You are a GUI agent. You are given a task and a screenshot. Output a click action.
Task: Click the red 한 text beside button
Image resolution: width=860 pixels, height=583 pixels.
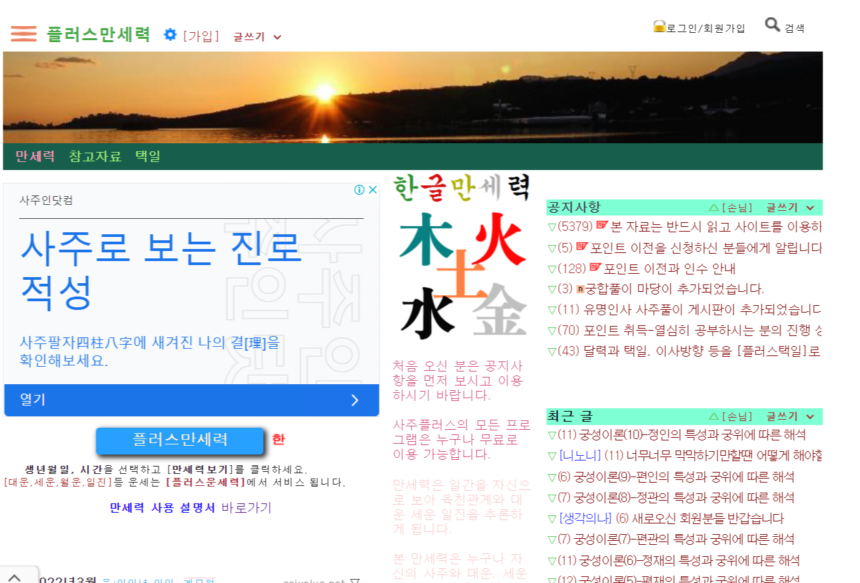(x=278, y=440)
